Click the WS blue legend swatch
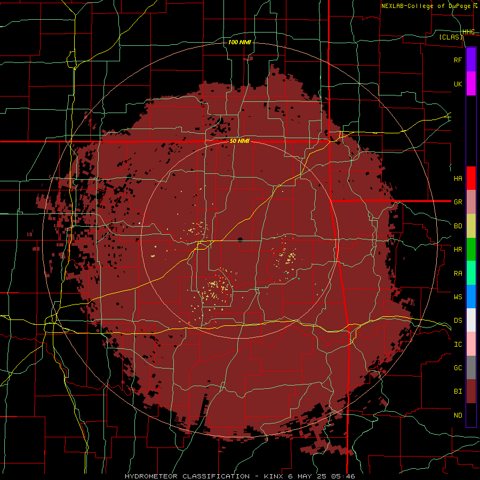Image resolution: width=480 pixels, height=480 pixels. (471, 297)
